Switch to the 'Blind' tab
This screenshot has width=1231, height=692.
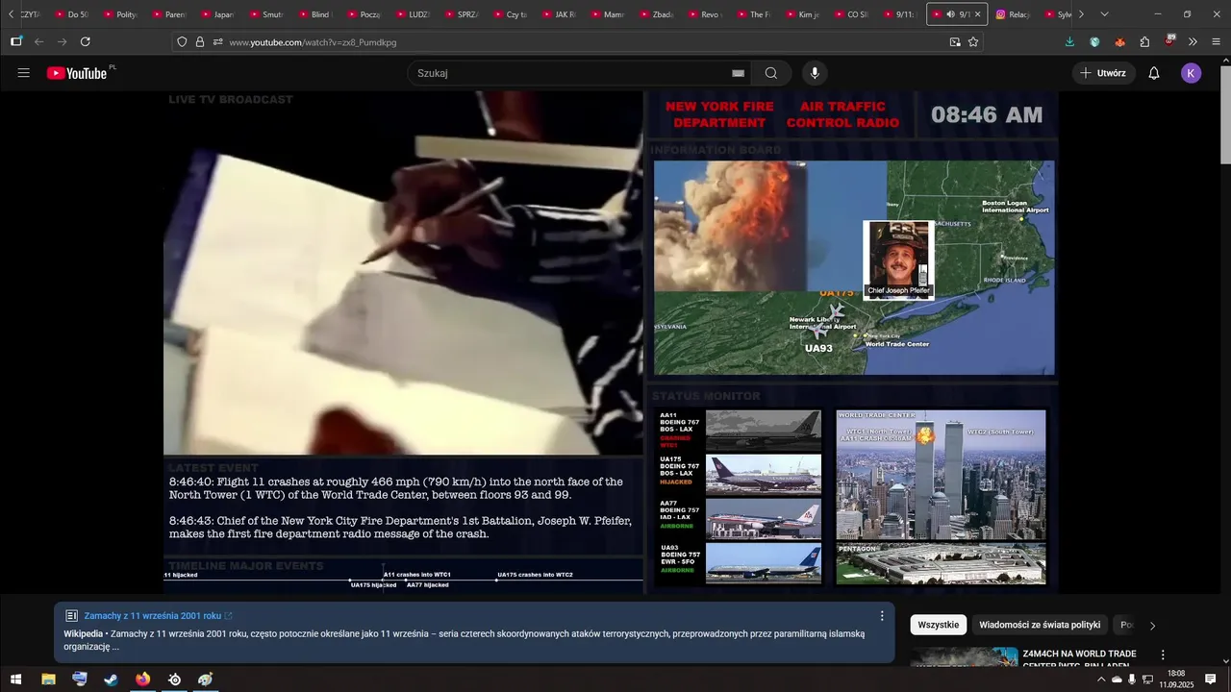point(314,14)
